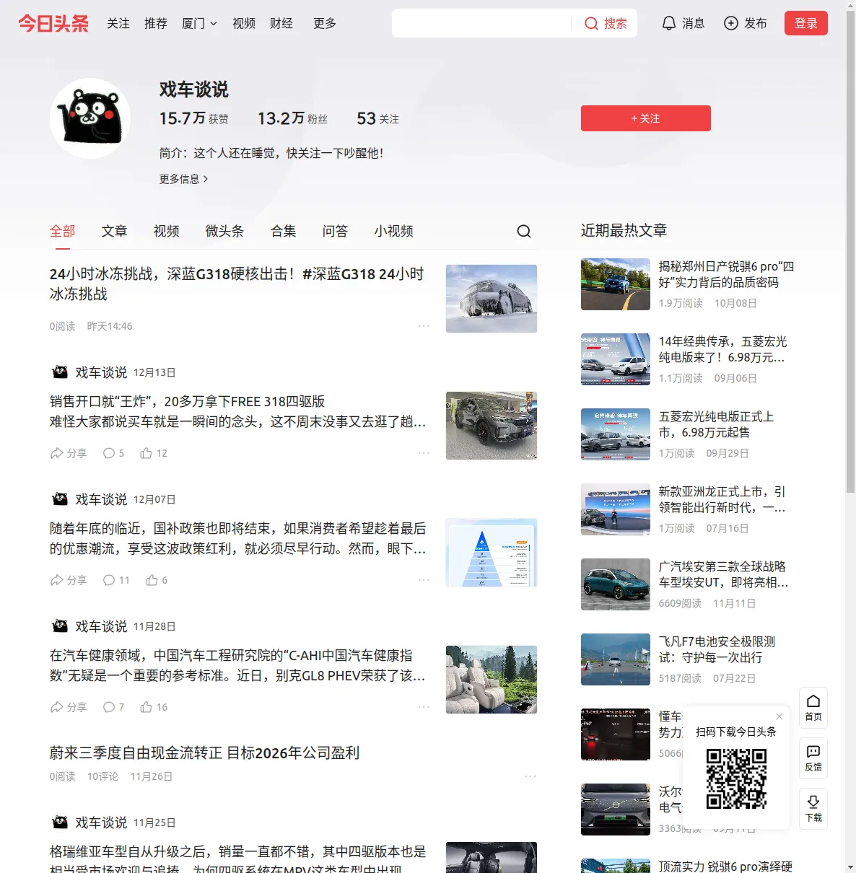Screen dimensions: 856x873
Task: Open more options for FREE 318 post
Action: [x=424, y=453]
